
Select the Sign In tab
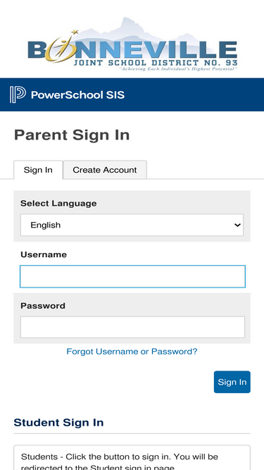pyautogui.click(x=38, y=170)
